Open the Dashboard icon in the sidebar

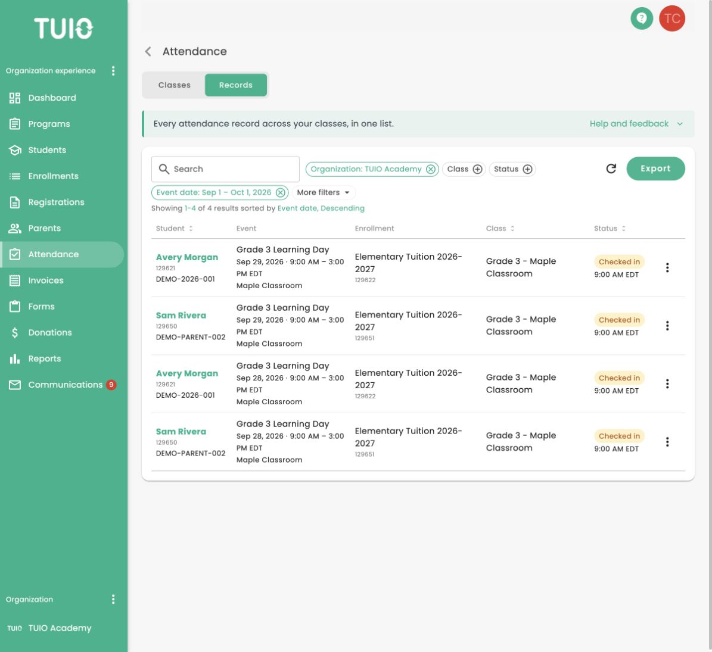click(x=15, y=98)
